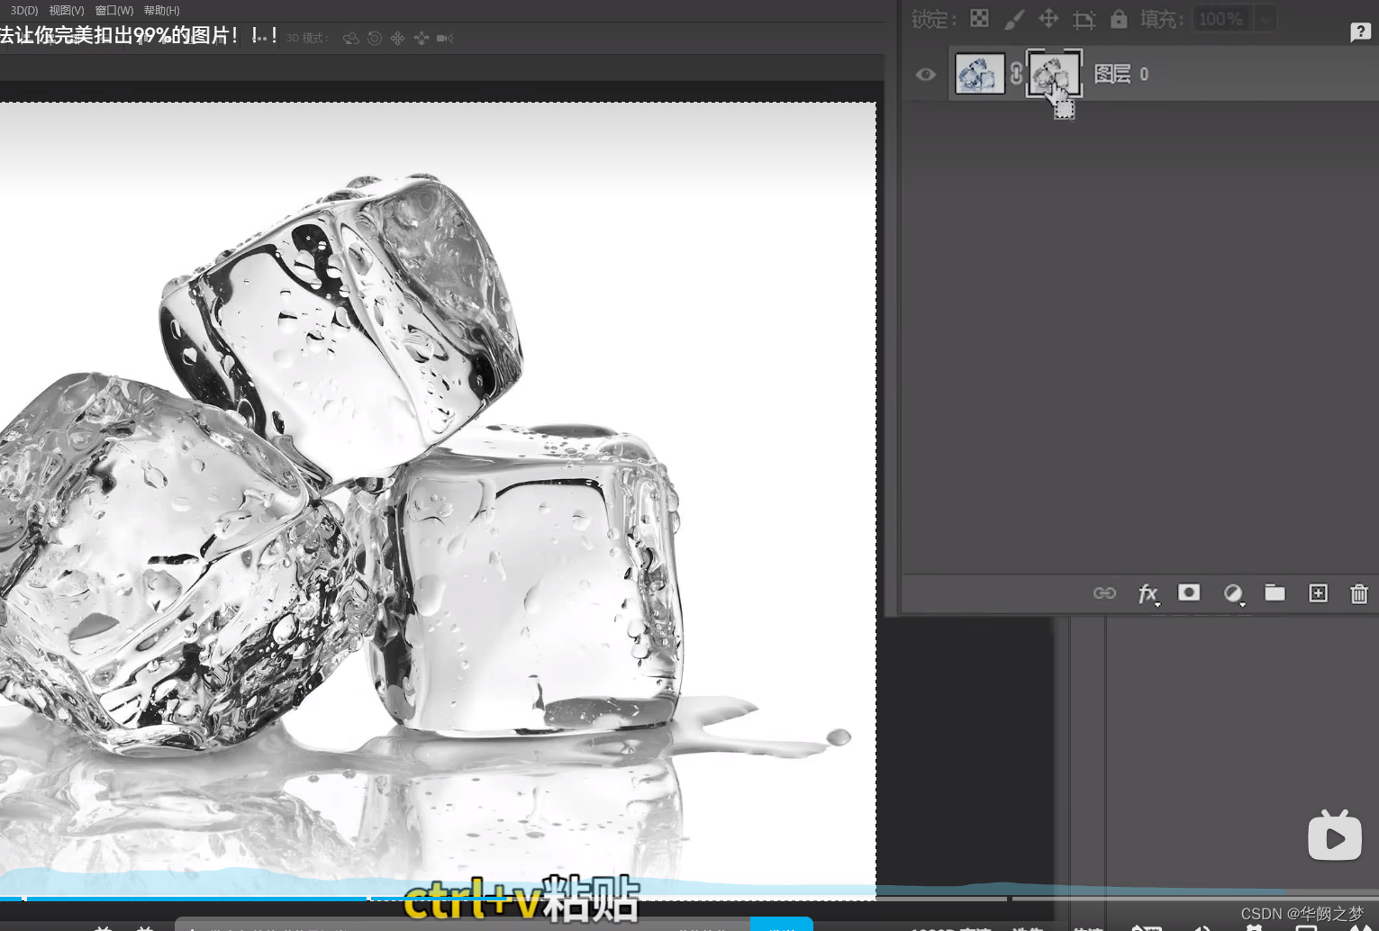Select the 3D slide mode icon
This screenshot has width=1379, height=931.
(422, 38)
